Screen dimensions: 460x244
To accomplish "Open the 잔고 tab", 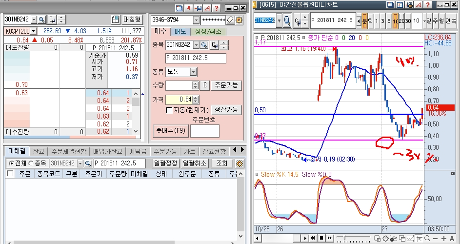I will (38, 151).
